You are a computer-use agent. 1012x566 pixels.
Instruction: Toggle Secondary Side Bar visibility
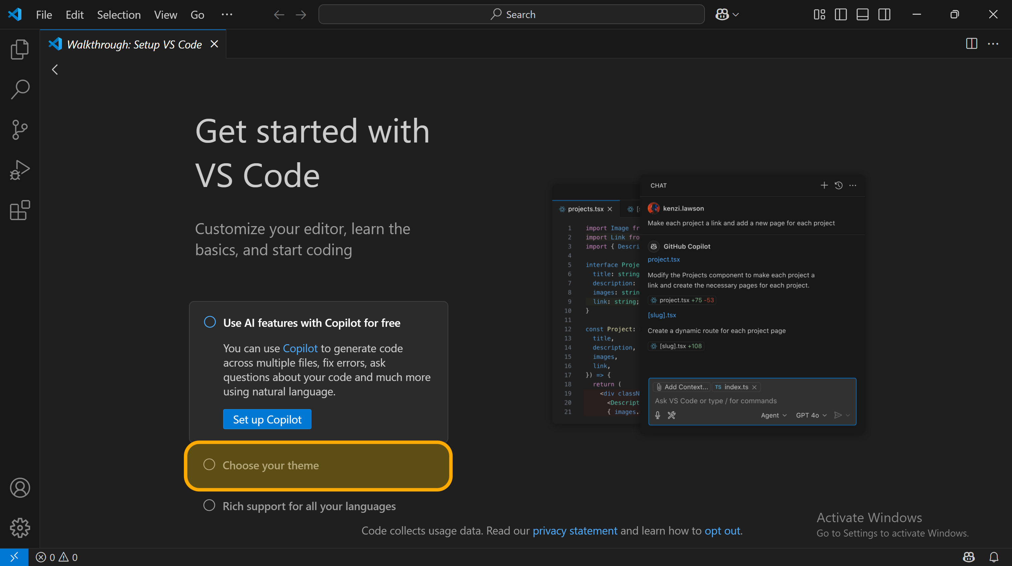tap(884, 14)
